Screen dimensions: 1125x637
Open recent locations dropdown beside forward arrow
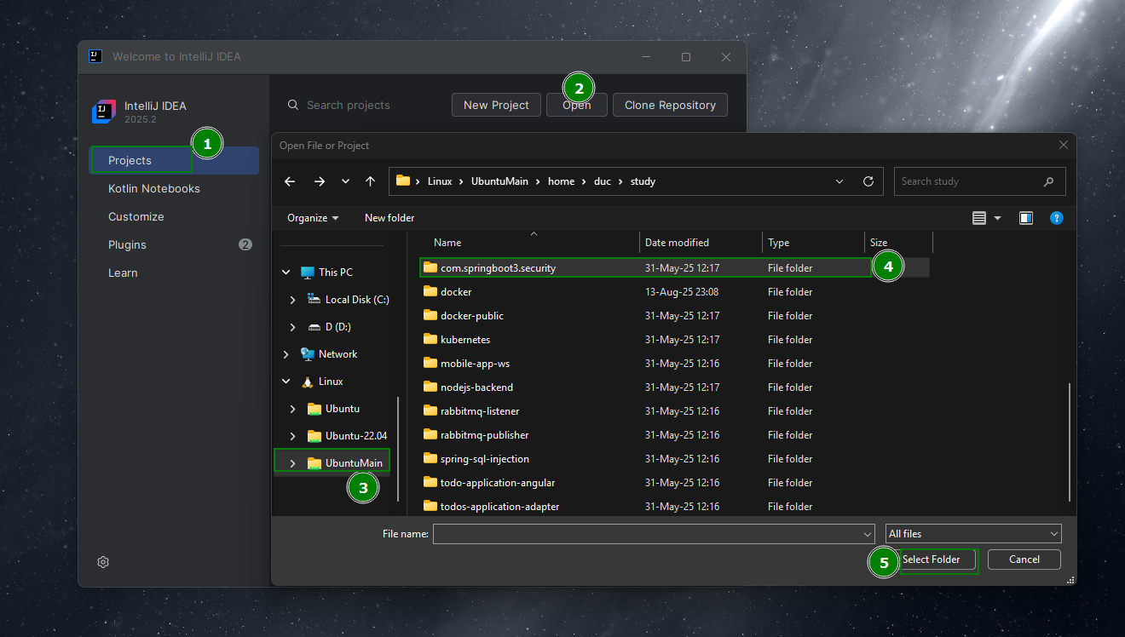coord(345,181)
